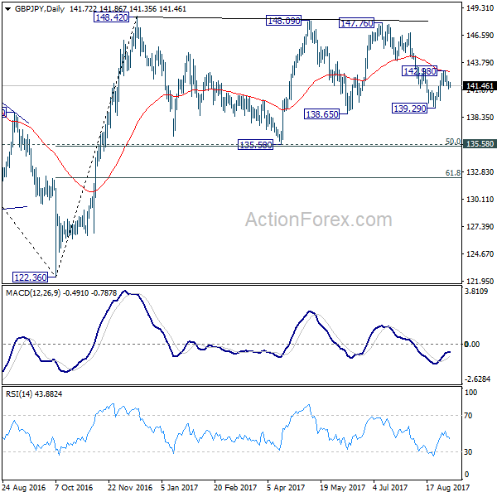Click the RSI 70 level label
The height and width of the screenshot is (497, 497).
click(x=468, y=415)
